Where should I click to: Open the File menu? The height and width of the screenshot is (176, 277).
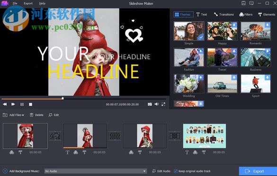(x=15, y=3)
